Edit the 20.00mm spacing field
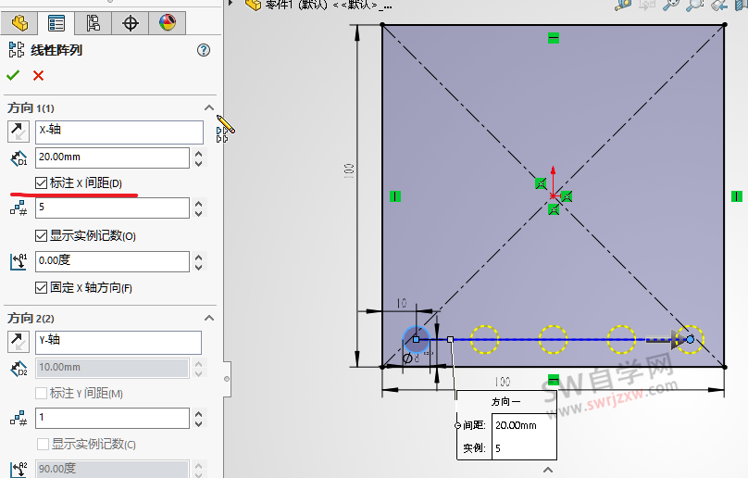This screenshot has width=748, height=478. (x=112, y=157)
